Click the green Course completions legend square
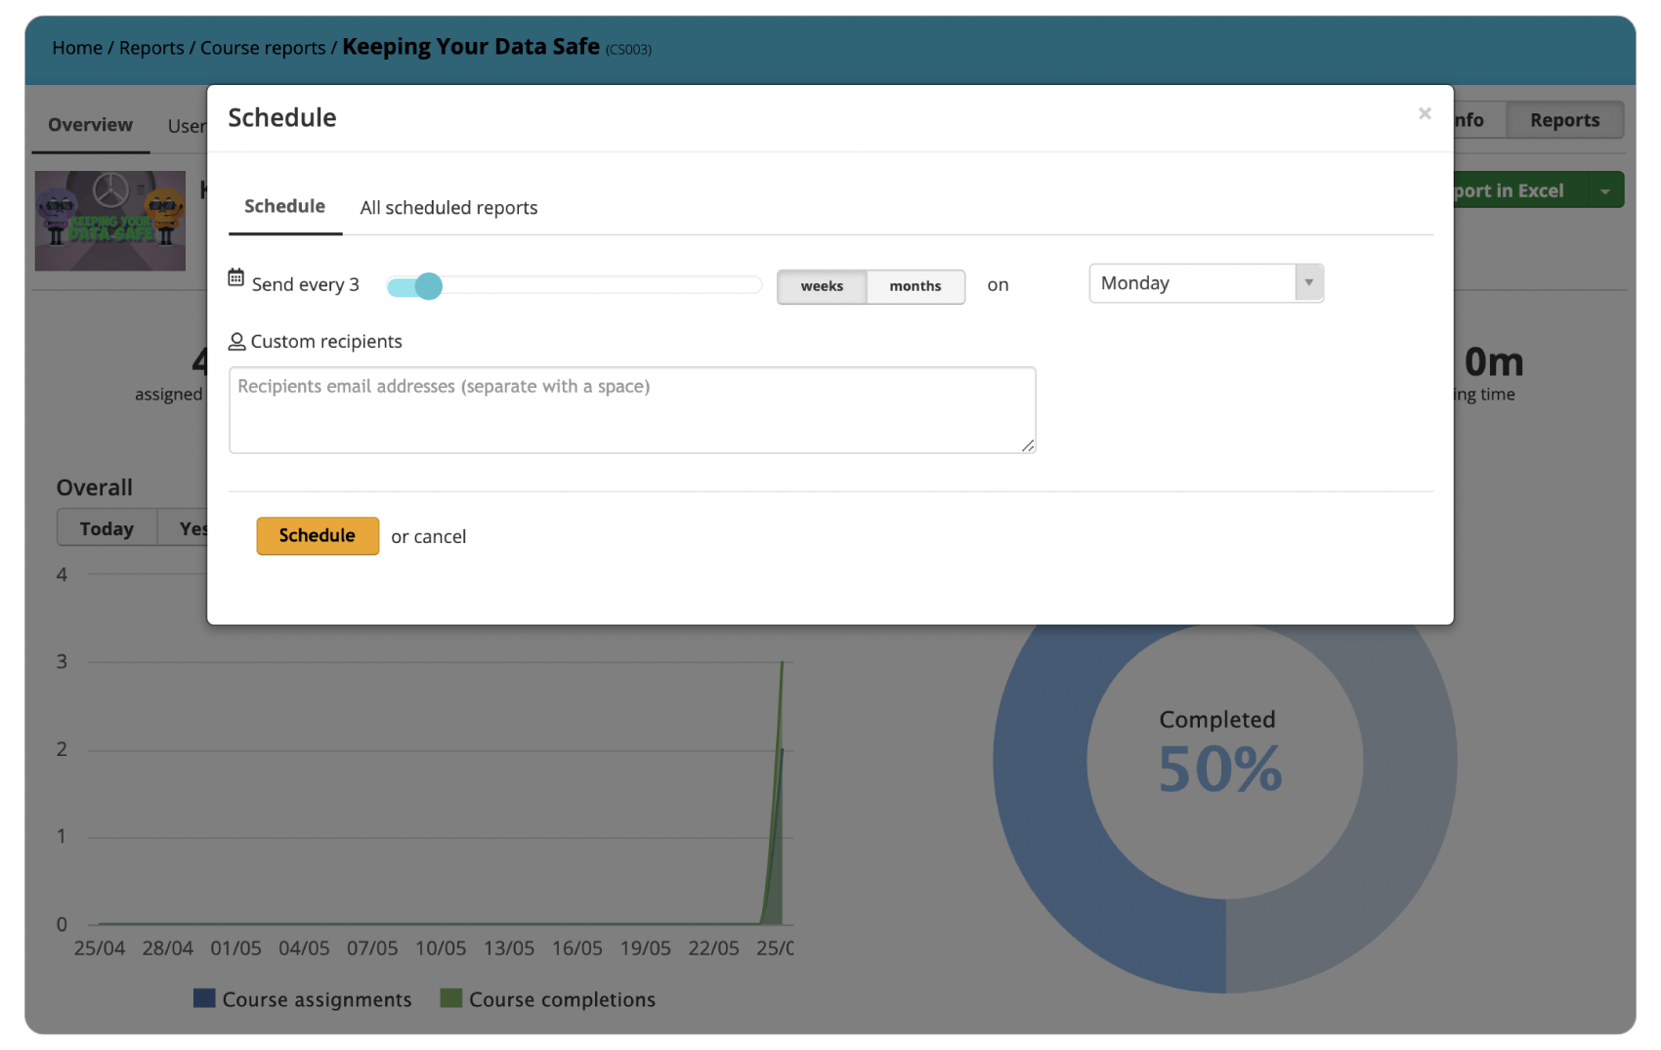Viewport: 1661px width, 1050px height. pyautogui.click(x=450, y=998)
